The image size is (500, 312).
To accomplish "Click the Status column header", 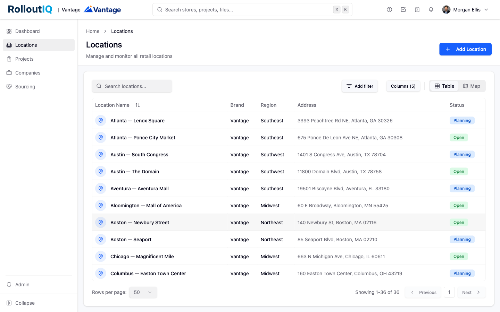I will pos(457,105).
